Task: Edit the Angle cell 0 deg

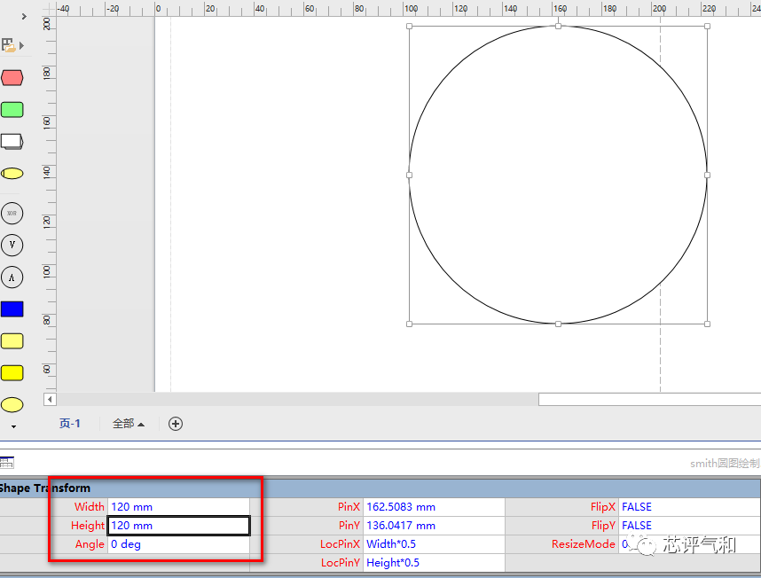Action: point(178,544)
